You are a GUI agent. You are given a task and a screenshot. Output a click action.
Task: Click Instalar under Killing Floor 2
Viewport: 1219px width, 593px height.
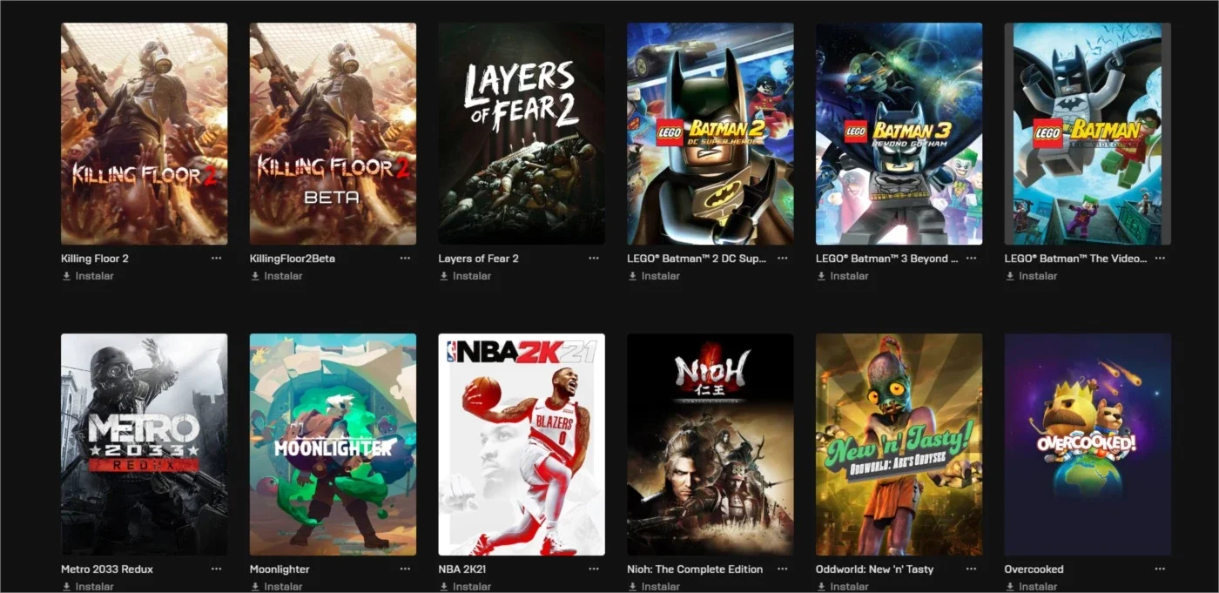click(x=88, y=276)
